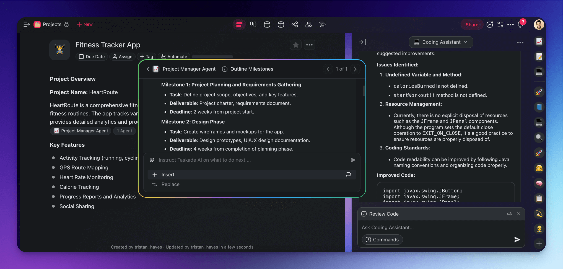Collapse the Coding Assistant side panel

coord(362,42)
